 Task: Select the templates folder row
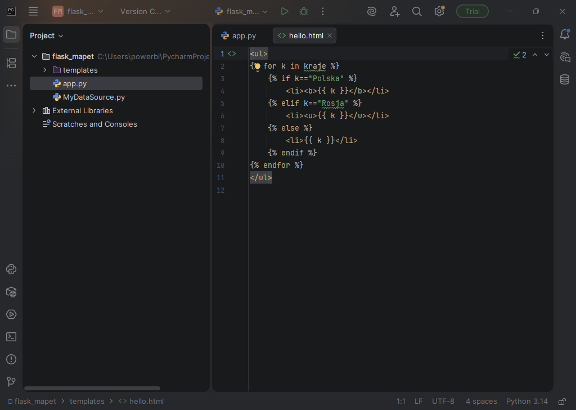[x=116, y=70]
